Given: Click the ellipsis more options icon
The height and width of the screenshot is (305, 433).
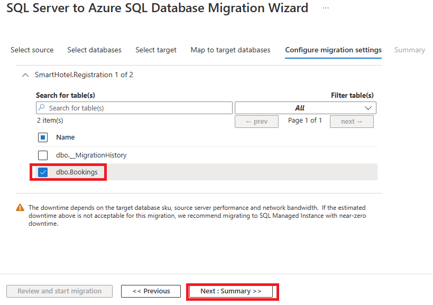Looking at the screenshot, I should tap(326, 8).
